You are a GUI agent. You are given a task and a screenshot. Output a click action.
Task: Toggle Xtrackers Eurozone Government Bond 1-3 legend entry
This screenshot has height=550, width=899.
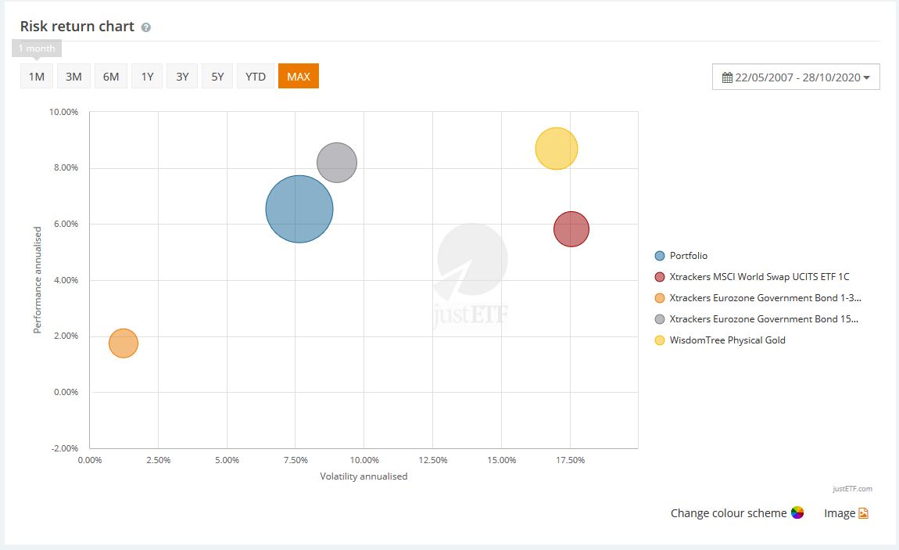pos(758,298)
